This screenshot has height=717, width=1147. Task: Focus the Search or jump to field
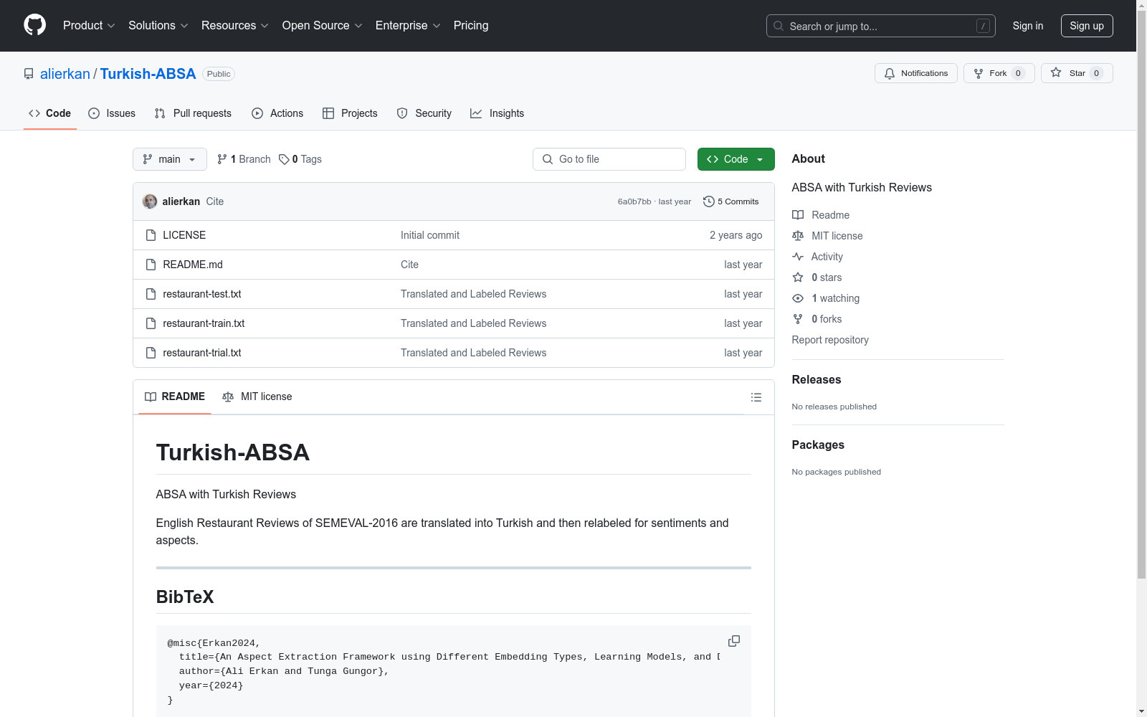(x=881, y=26)
